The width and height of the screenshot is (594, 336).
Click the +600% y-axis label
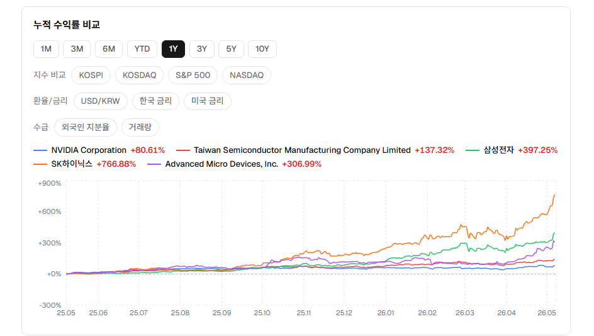[49, 212]
